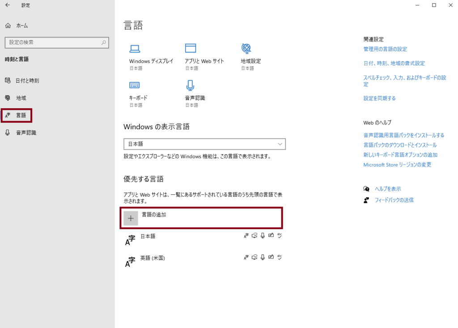Open 日付、時刻、地域の書式設定 link

click(x=394, y=63)
